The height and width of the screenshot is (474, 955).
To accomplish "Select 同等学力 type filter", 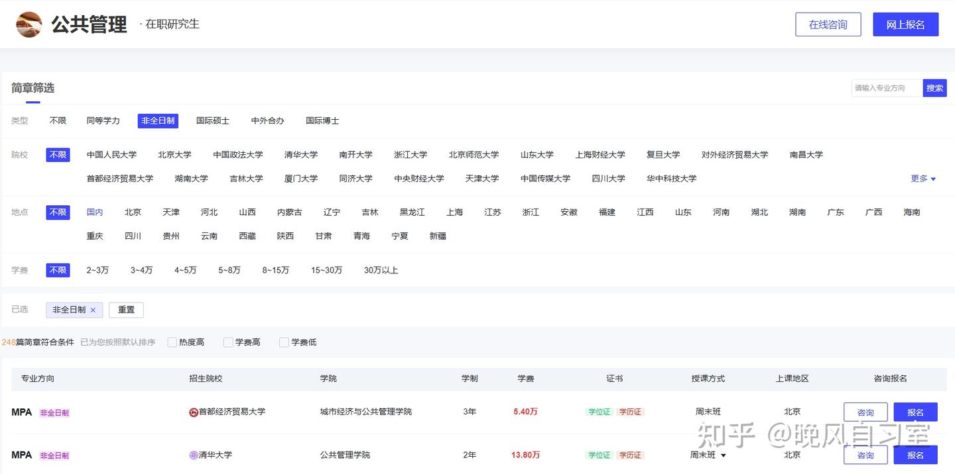I will click(x=103, y=120).
